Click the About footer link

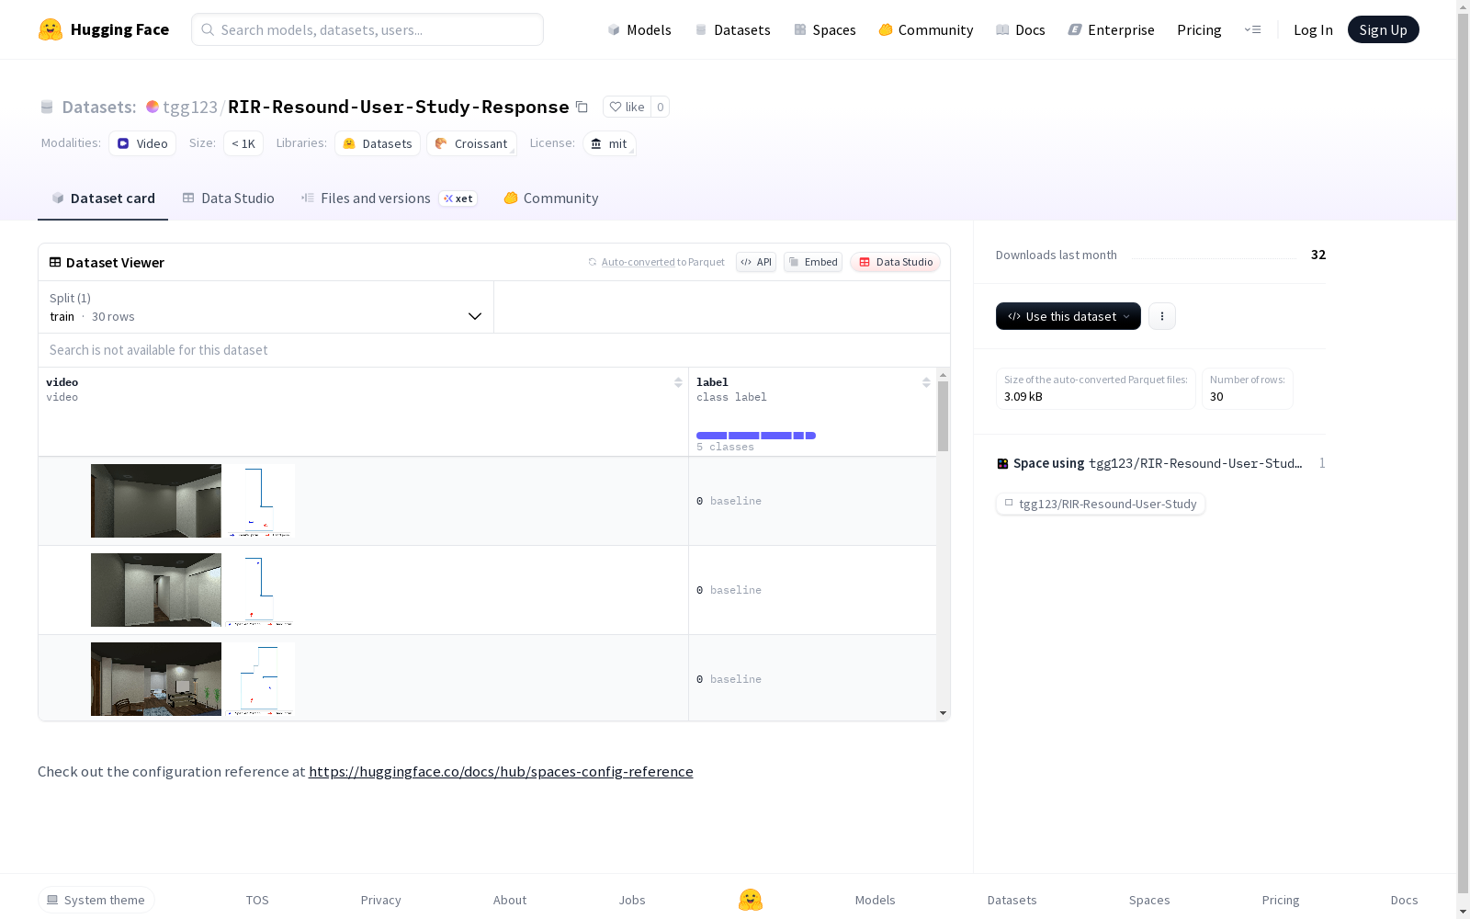(510, 900)
